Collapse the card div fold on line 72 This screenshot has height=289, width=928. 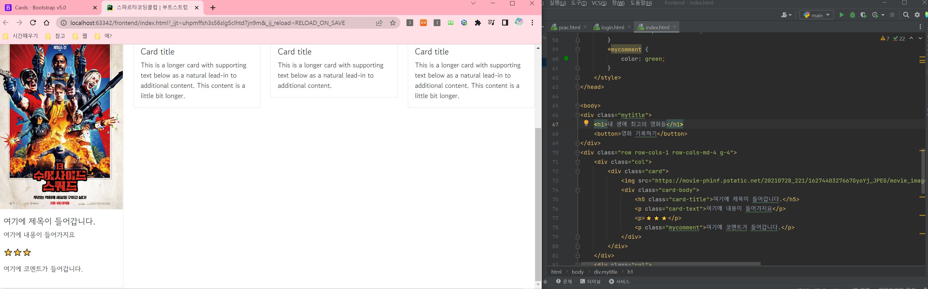point(578,171)
